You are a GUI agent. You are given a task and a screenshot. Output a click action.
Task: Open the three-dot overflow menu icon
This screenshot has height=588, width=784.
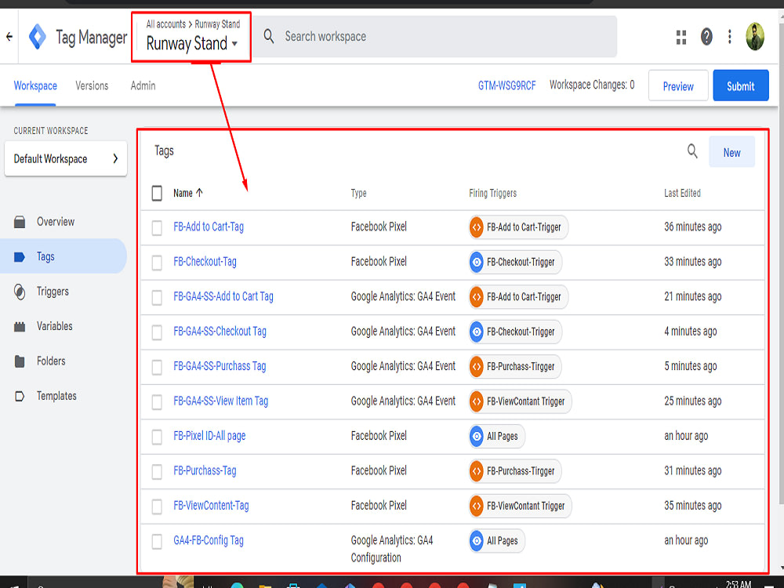click(730, 37)
